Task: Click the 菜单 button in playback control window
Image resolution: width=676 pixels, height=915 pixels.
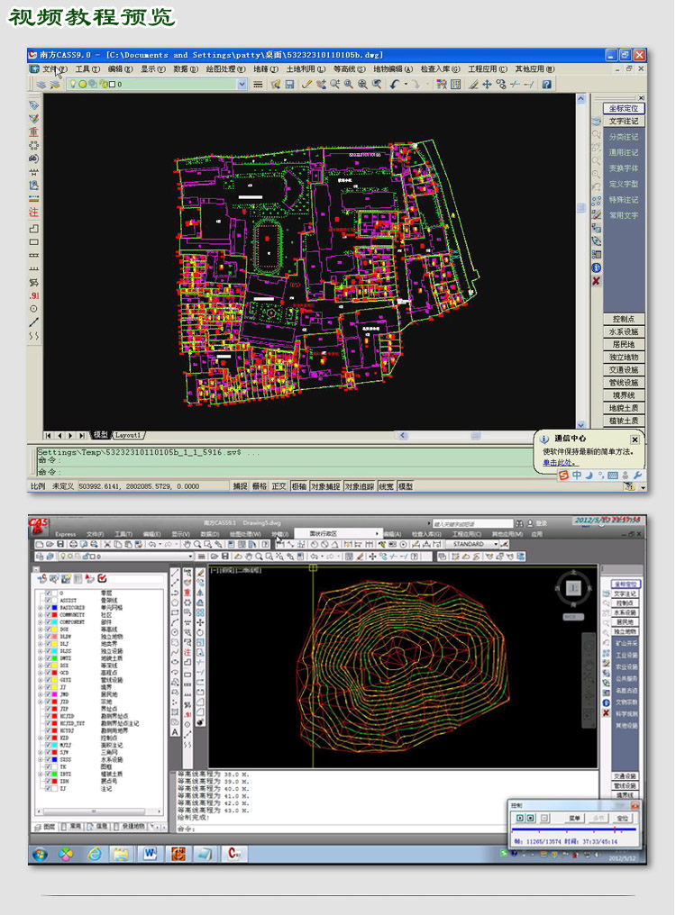Action: point(575,818)
